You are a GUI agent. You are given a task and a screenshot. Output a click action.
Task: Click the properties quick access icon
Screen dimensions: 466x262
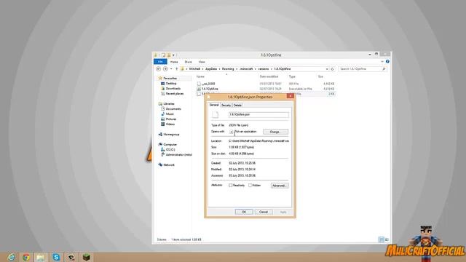(163, 55)
